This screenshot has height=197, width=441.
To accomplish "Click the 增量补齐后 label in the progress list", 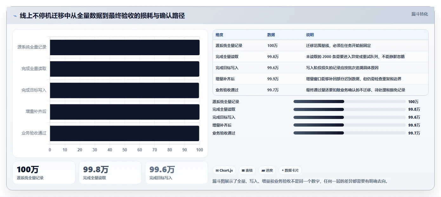I will click(x=222, y=125).
